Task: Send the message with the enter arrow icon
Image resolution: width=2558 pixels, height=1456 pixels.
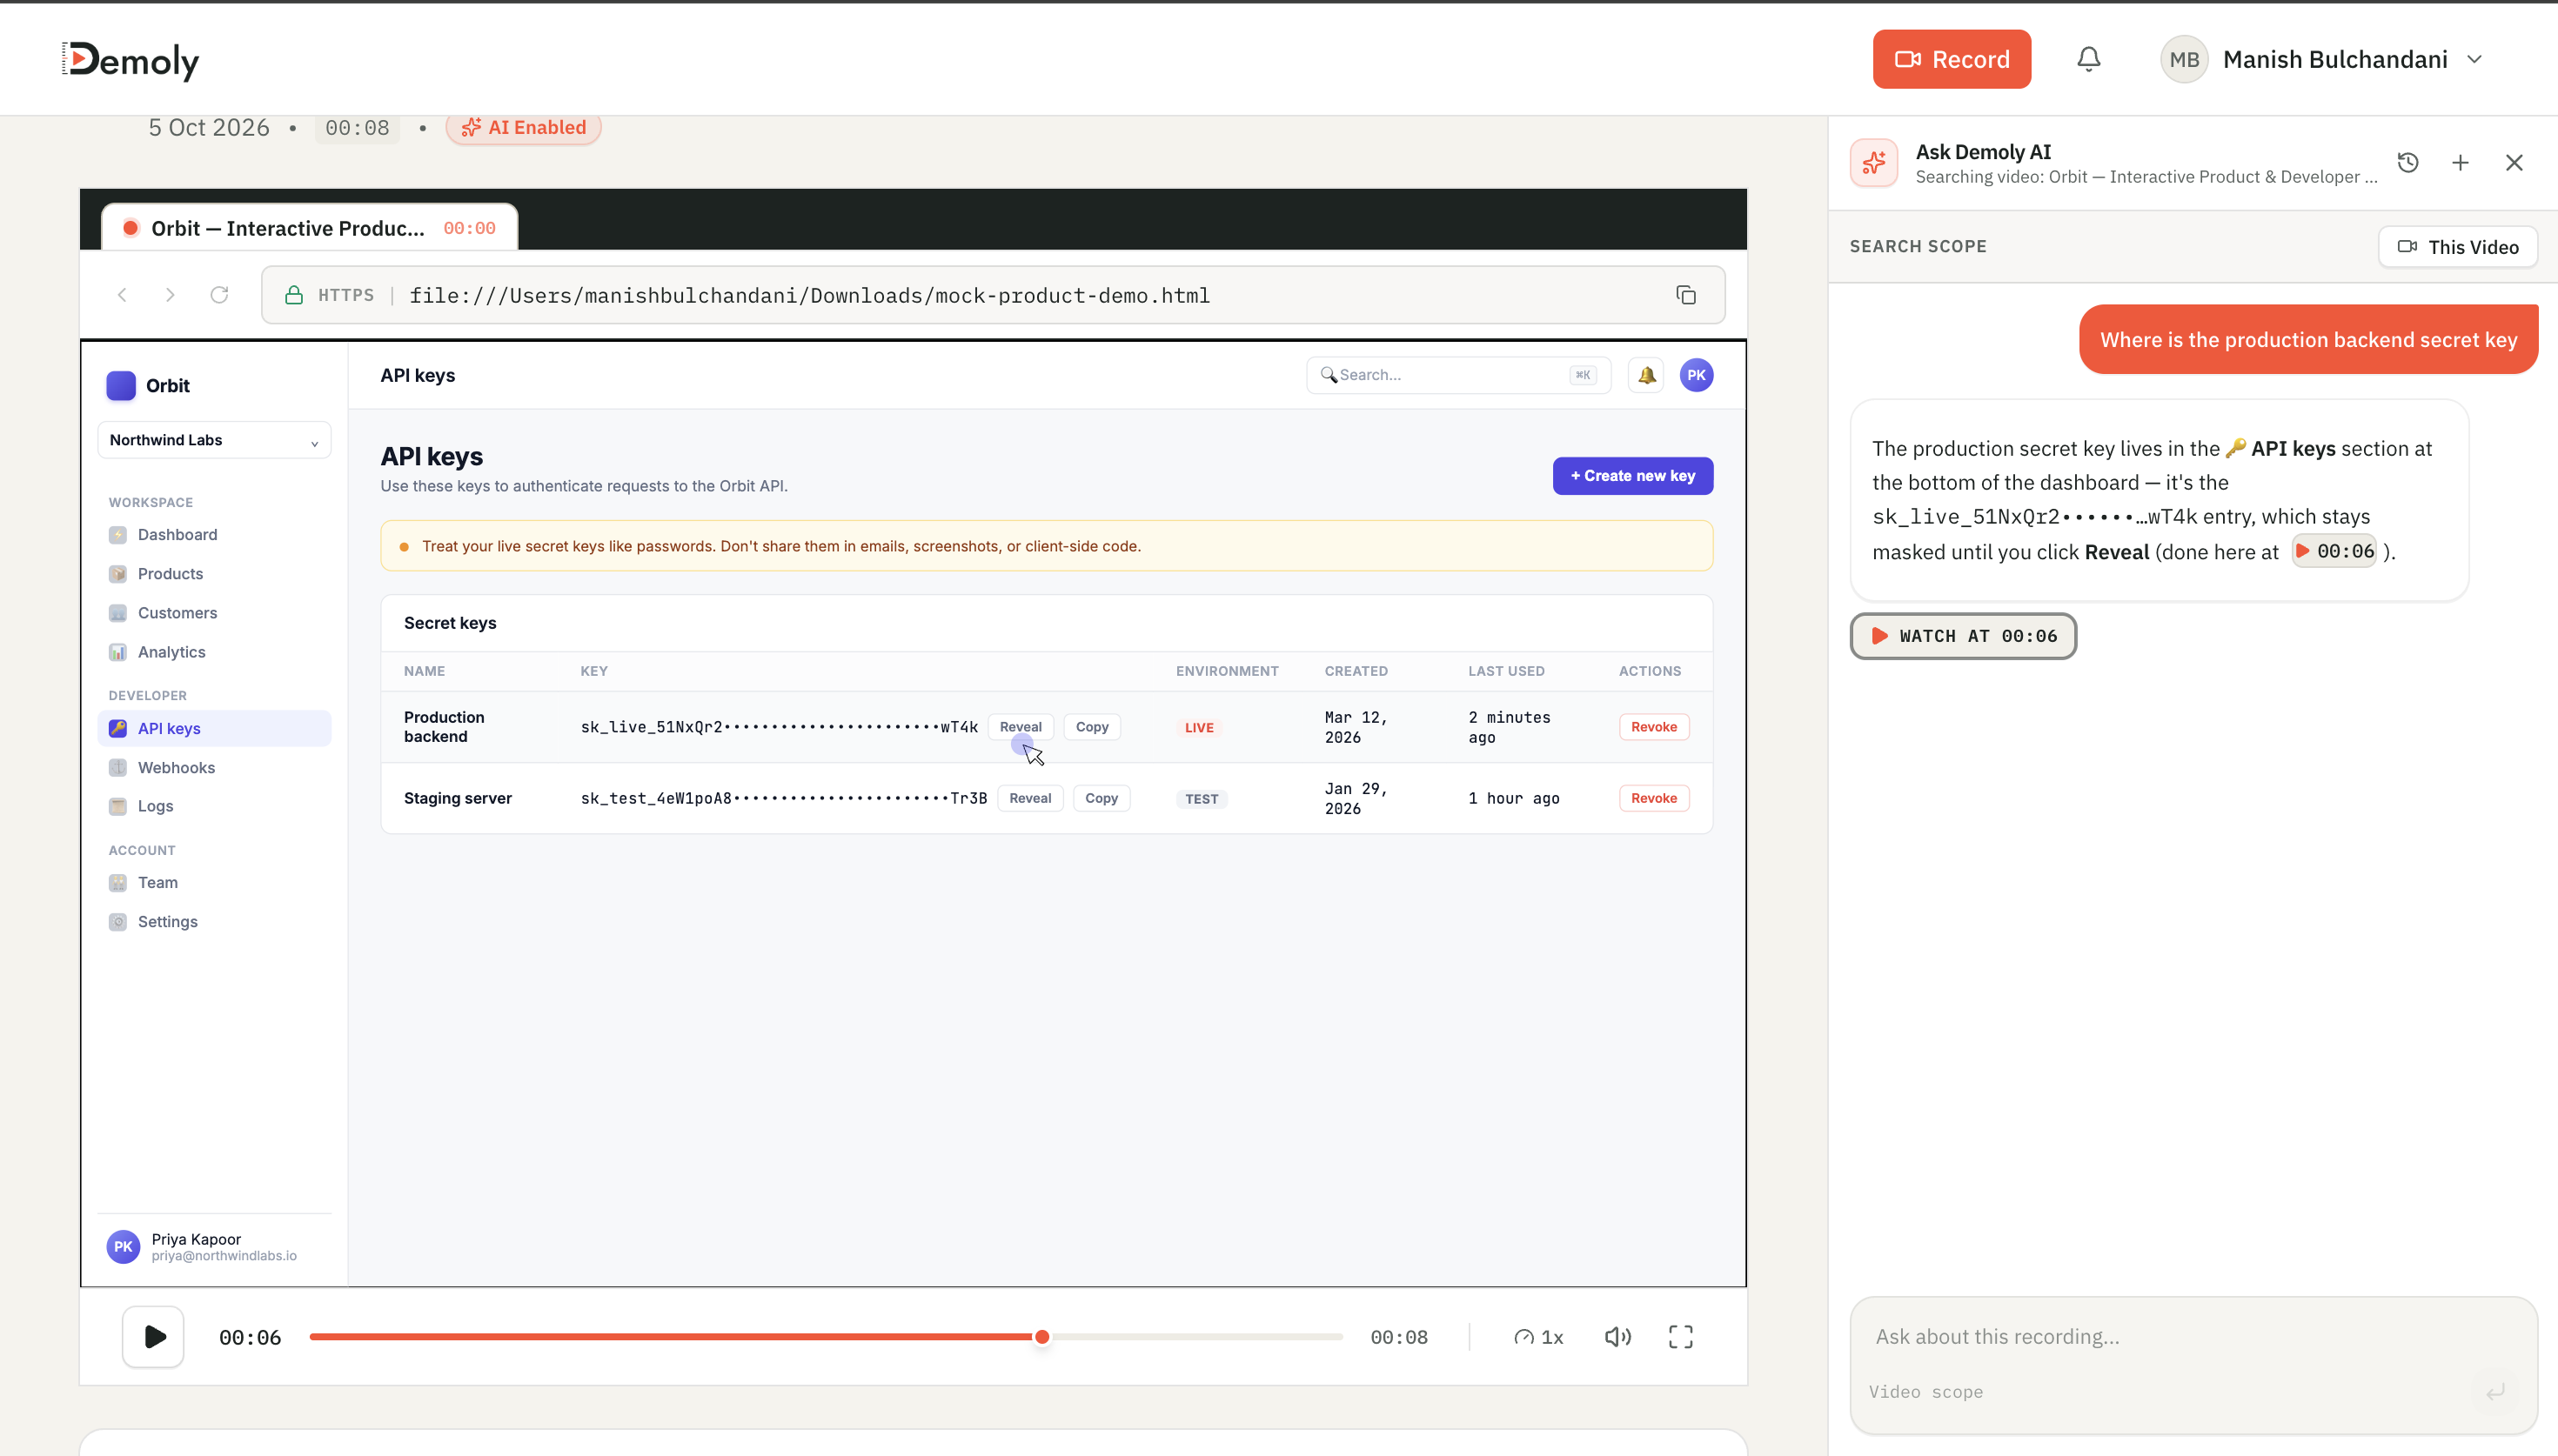Action: click(2495, 1391)
